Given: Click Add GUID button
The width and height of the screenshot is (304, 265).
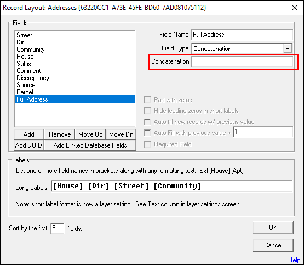Looking at the screenshot, I should point(29,145).
